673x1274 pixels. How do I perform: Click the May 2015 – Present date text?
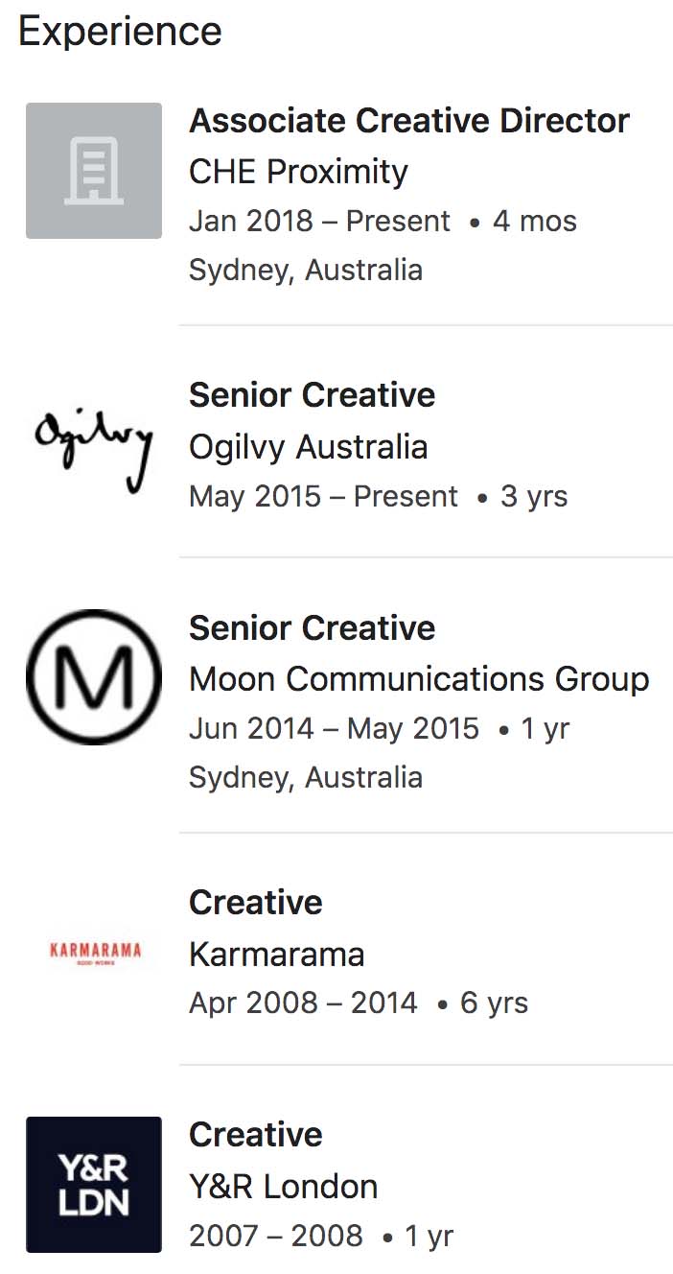(x=323, y=497)
